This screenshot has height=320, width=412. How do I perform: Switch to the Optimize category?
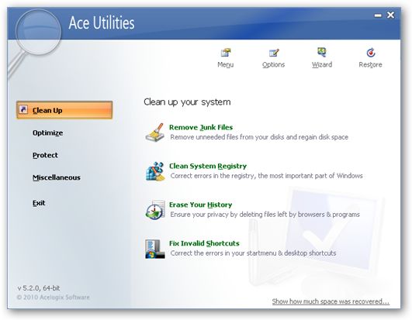[x=48, y=133]
